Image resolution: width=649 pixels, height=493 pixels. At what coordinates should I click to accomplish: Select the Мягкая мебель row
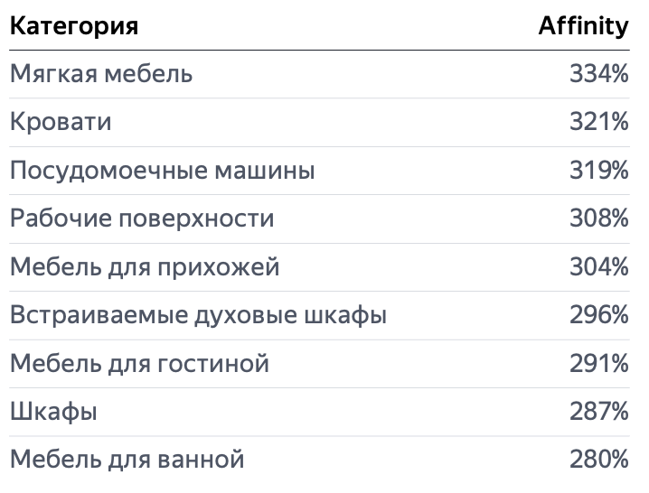point(319,74)
